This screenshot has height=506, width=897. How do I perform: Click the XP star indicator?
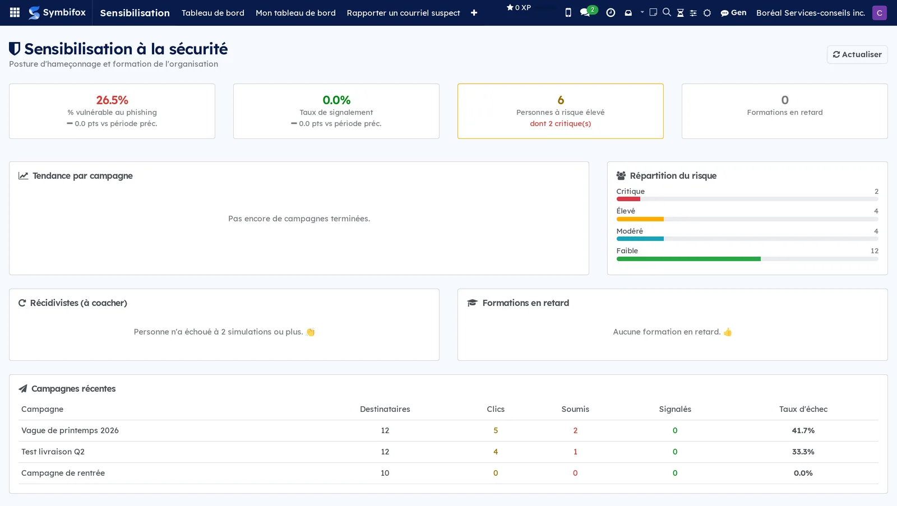tap(519, 7)
